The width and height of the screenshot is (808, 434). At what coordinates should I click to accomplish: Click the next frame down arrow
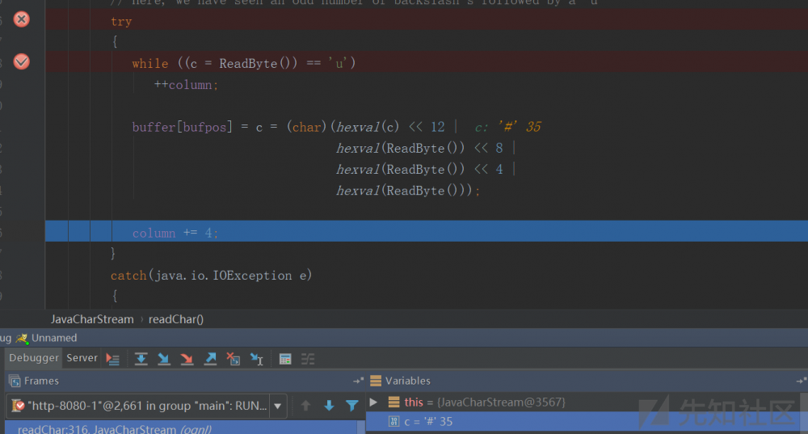coord(329,406)
